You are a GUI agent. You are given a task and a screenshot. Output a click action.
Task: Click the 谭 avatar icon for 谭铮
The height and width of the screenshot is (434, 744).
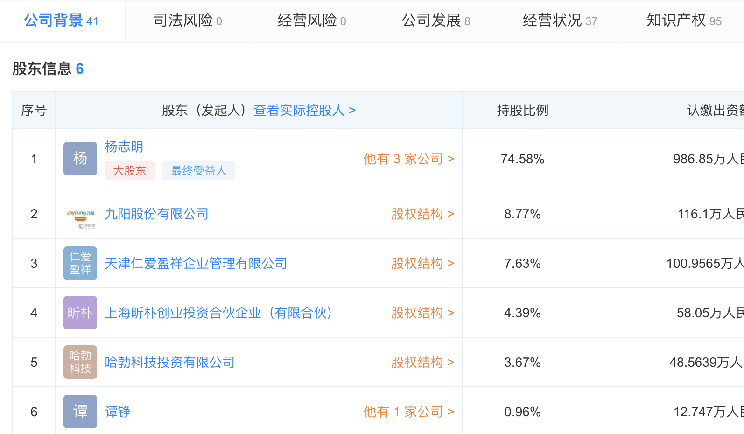(80, 412)
